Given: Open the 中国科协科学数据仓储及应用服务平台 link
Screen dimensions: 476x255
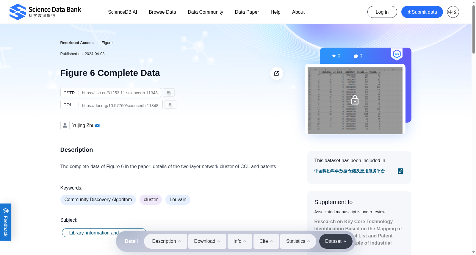Looking at the screenshot, I should pos(350,171).
